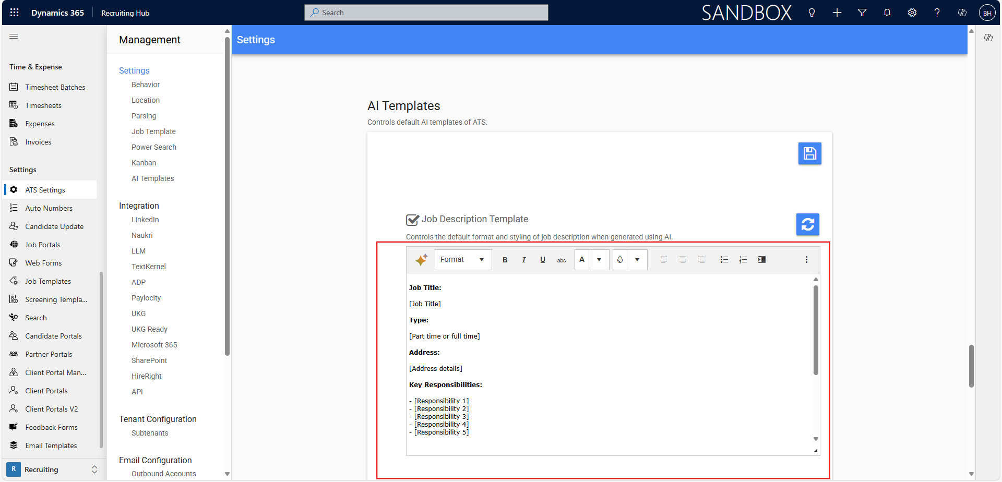Open Naukri integration settings
The image size is (1002, 482).
(142, 235)
